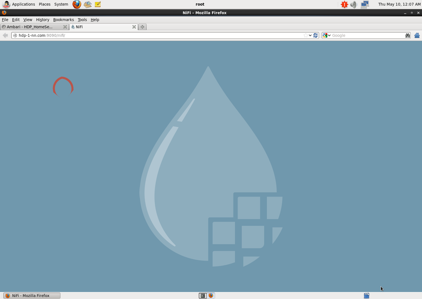Click the speaker icon to adjust sound

(353, 5)
